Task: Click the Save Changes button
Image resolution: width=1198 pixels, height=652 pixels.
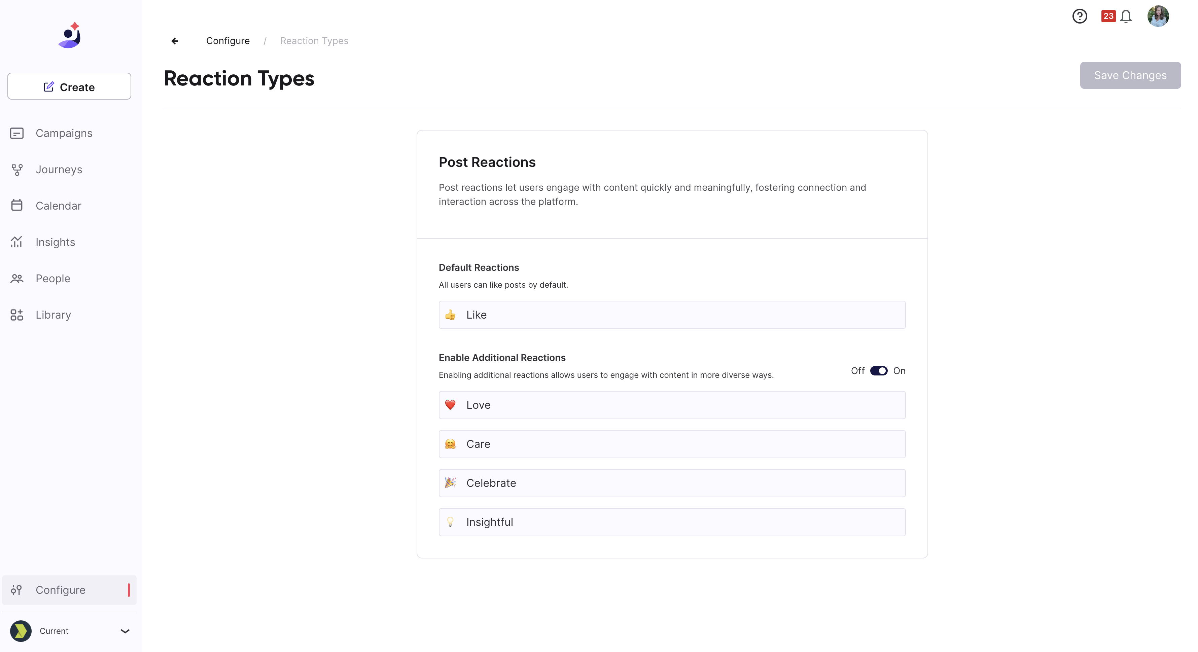Action: 1130,75
